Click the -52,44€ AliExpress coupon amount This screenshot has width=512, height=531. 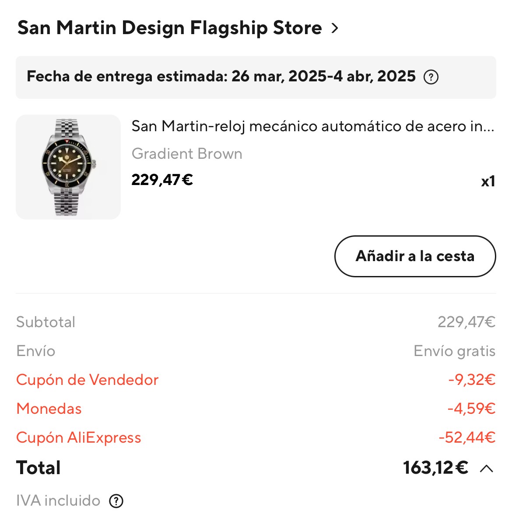coord(467,437)
